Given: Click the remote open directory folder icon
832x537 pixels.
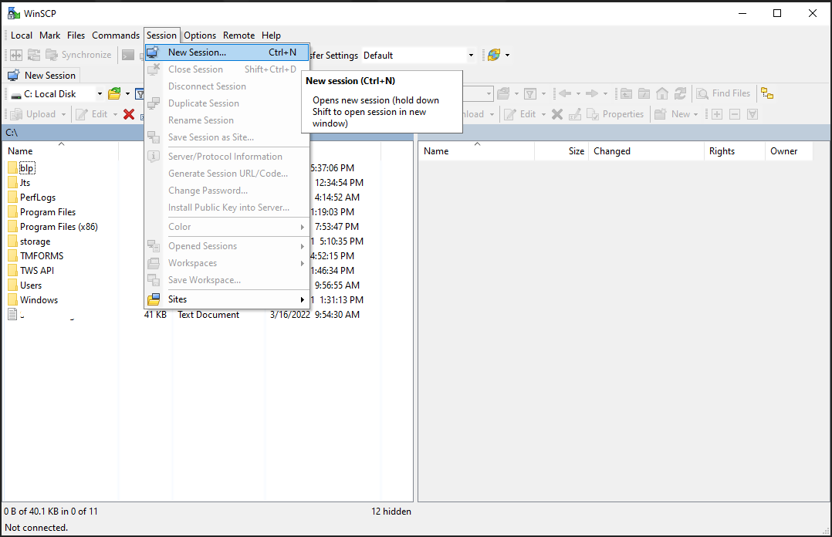Looking at the screenshot, I should (x=503, y=94).
